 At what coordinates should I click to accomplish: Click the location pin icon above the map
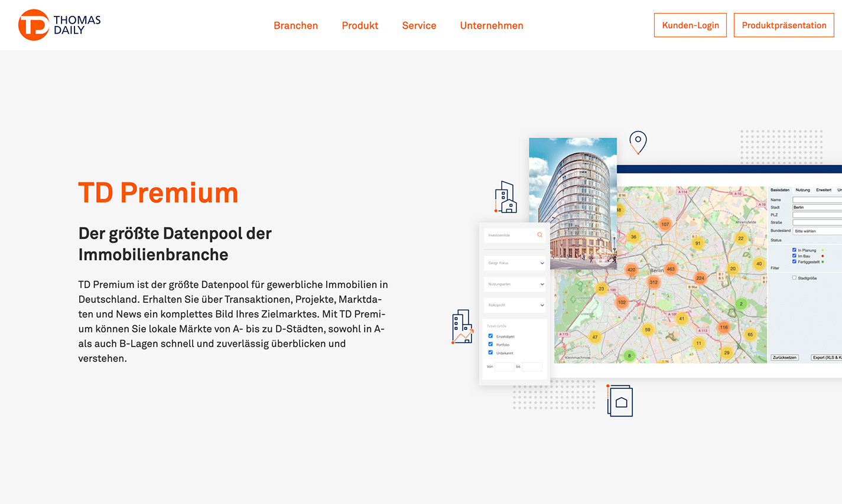click(638, 142)
